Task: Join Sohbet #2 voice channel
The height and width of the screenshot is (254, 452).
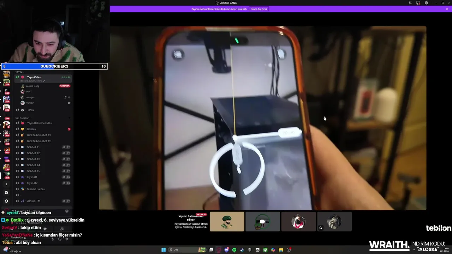Action: point(43,153)
